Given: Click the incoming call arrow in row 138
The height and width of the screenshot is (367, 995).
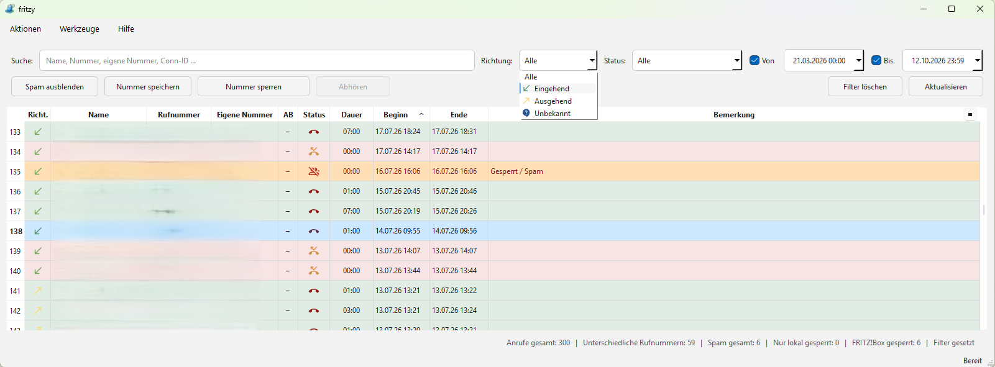Looking at the screenshot, I should coord(38,231).
